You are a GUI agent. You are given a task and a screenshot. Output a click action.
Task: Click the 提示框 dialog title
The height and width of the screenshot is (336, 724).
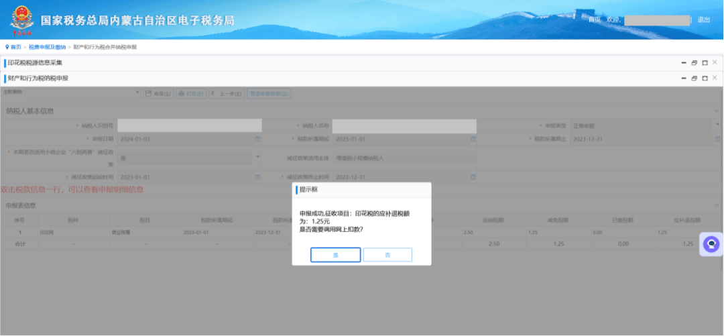(x=308, y=190)
